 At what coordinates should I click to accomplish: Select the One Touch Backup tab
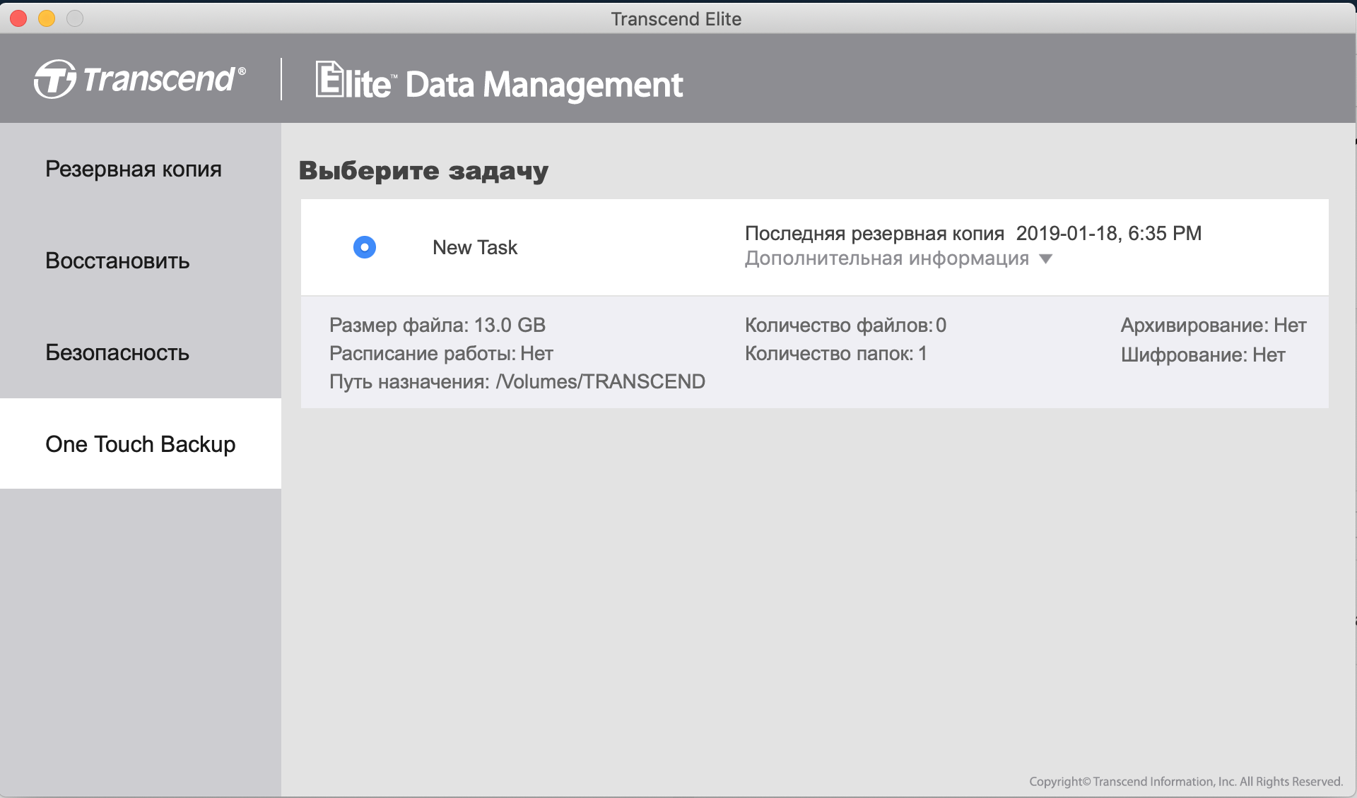click(x=140, y=444)
